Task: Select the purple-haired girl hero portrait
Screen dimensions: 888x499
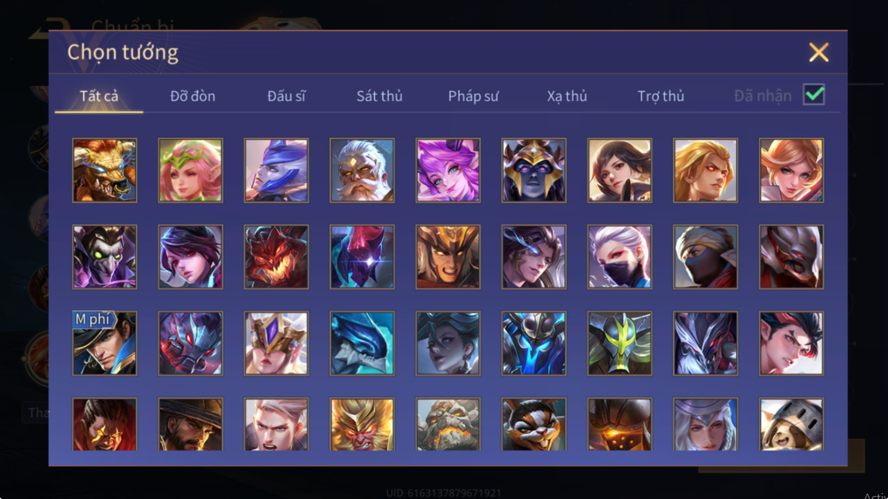Action: click(448, 170)
